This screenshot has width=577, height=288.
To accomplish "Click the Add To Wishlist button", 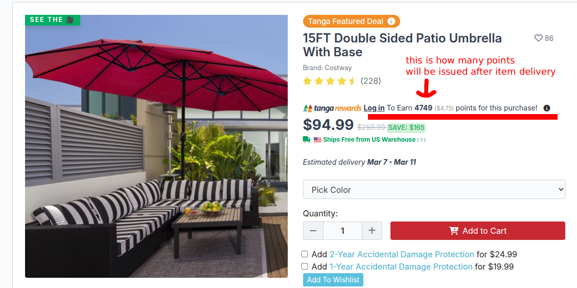I will (x=333, y=279).
